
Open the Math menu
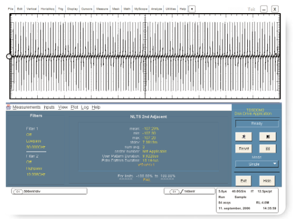point(127,9)
